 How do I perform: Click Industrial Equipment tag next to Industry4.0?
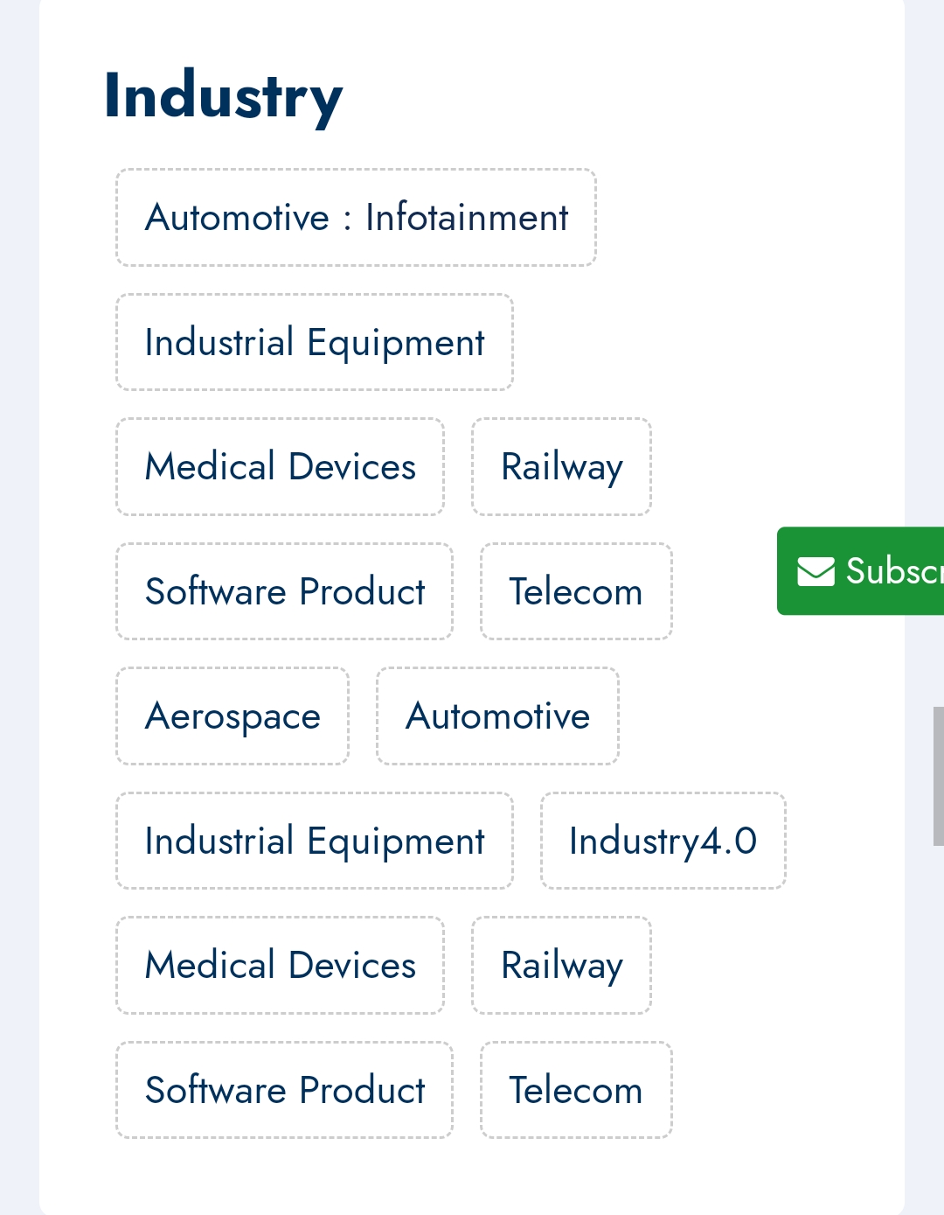click(315, 841)
